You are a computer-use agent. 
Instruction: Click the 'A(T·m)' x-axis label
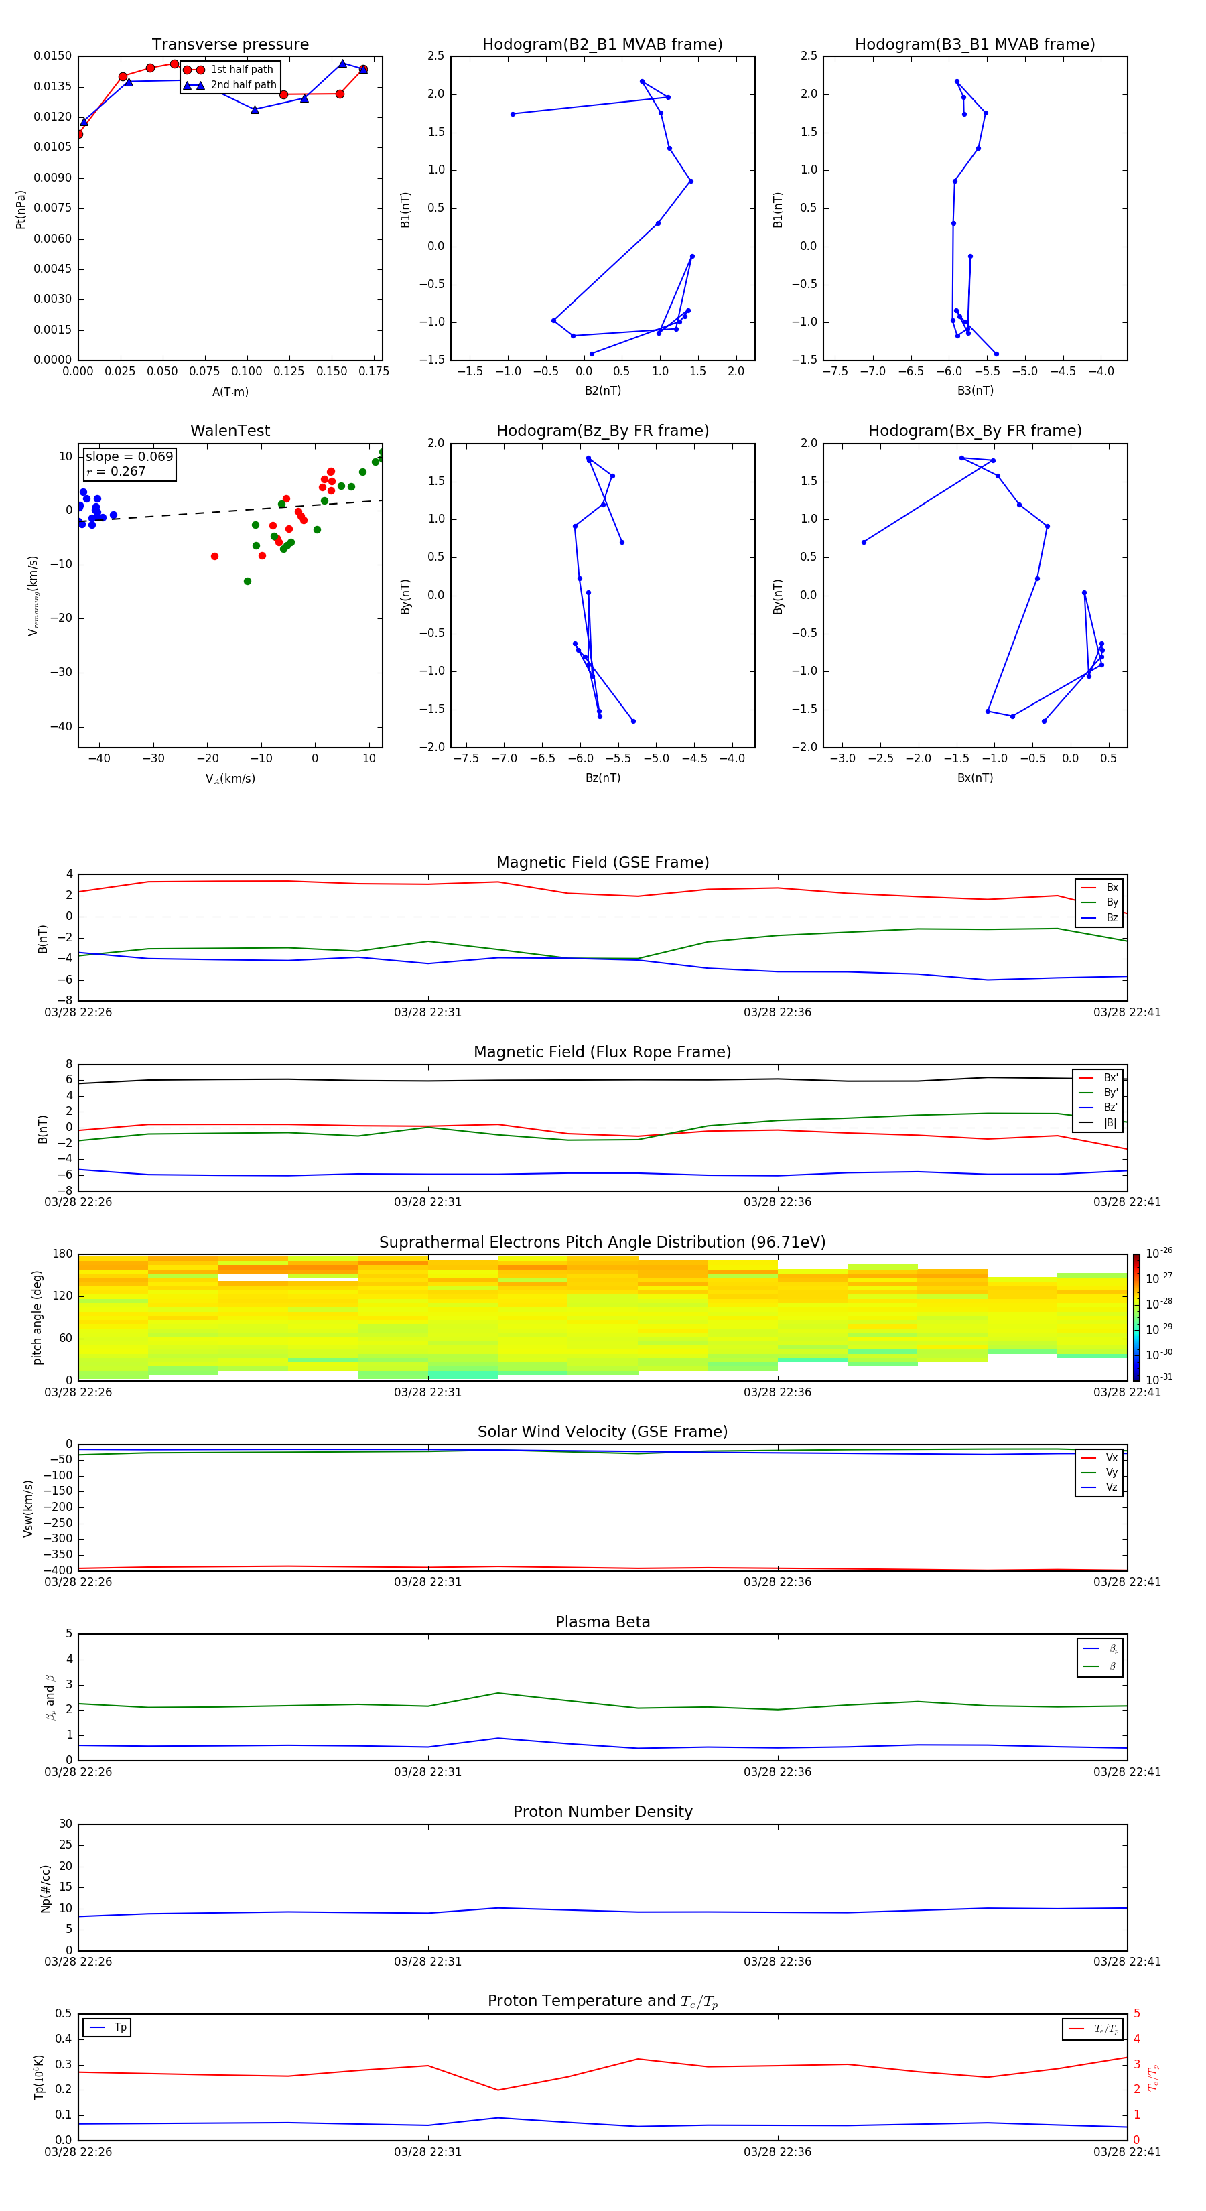(230, 391)
